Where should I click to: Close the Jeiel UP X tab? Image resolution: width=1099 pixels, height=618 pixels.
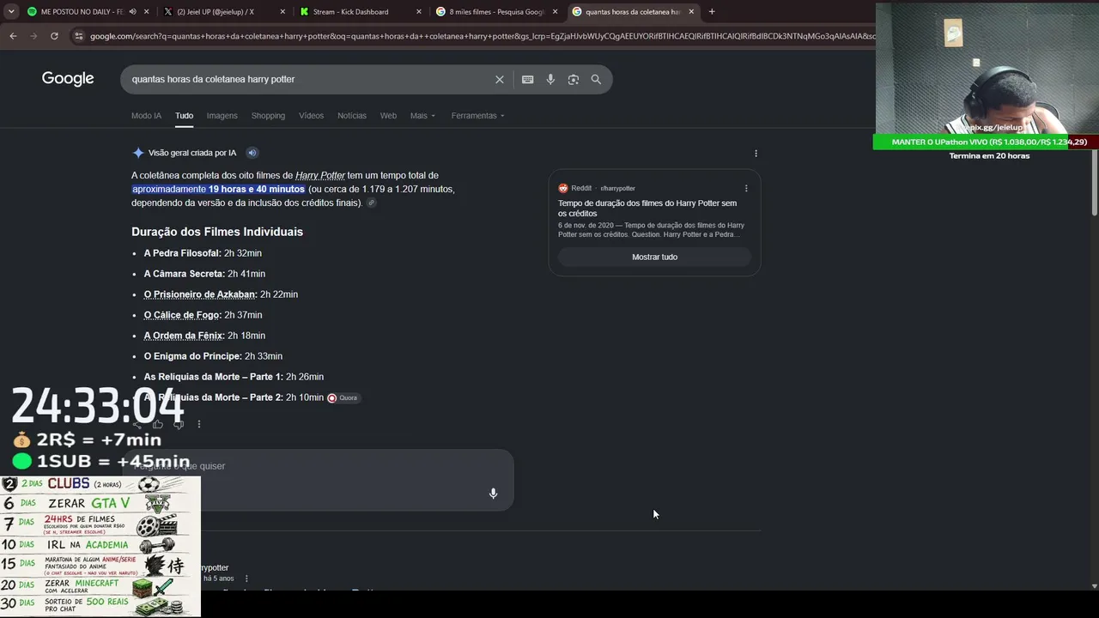(x=283, y=12)
